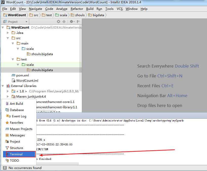Viewport: 207px width, 171px height.
Task: Click the tool windows quick access icon
Action: pos(5,168)
